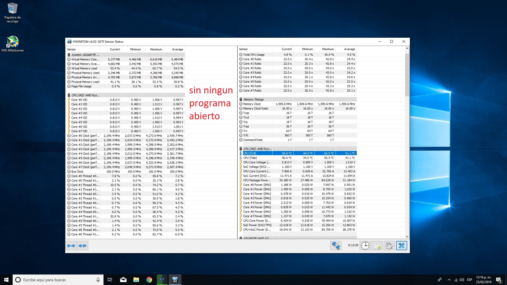Open File Explorer from the taskbar

click(x=136, y=280)
